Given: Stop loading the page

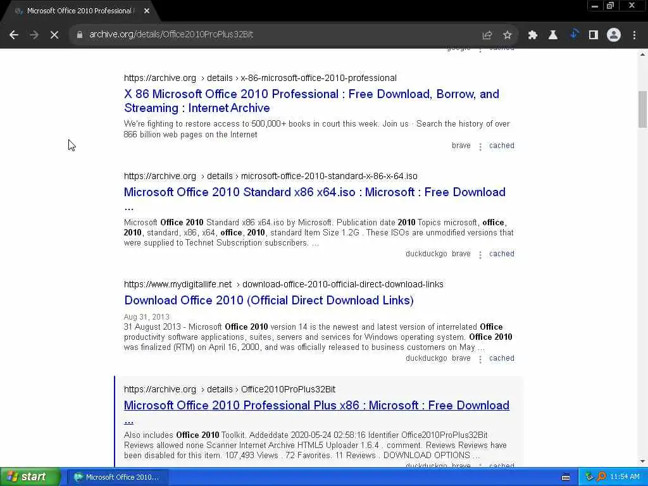Looking at the screenshot, I should point(54,35).
